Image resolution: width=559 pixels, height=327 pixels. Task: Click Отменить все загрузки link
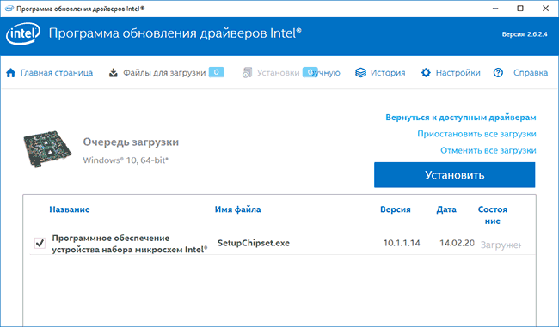(x=488, y=150)
